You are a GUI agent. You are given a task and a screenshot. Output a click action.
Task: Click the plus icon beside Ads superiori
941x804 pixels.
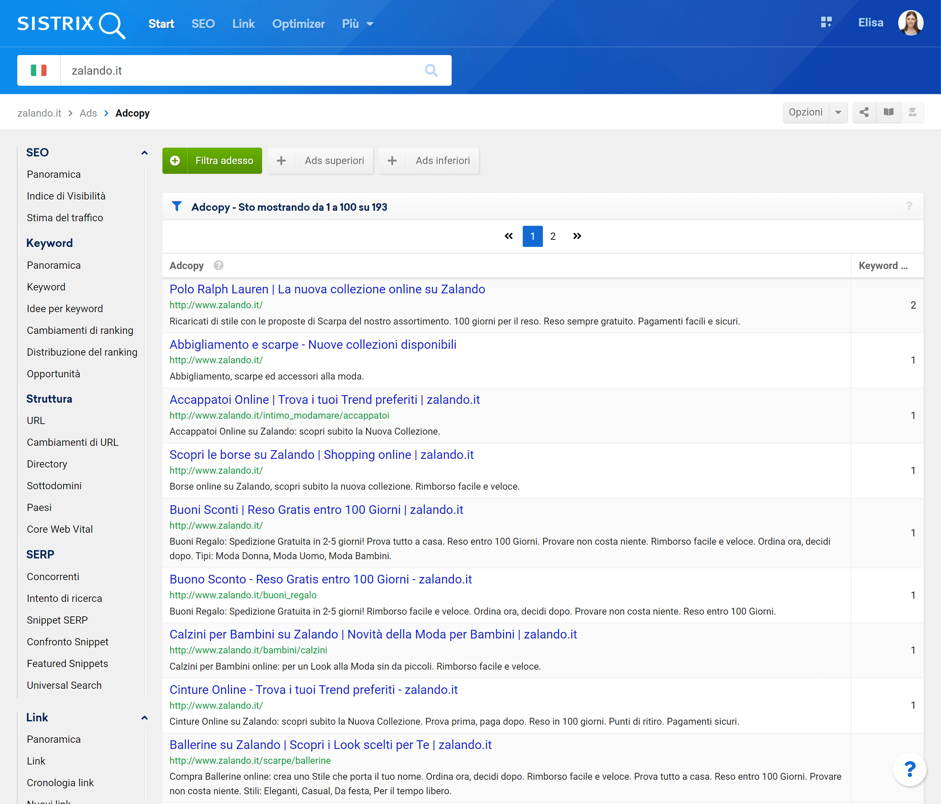pos(281,160)
